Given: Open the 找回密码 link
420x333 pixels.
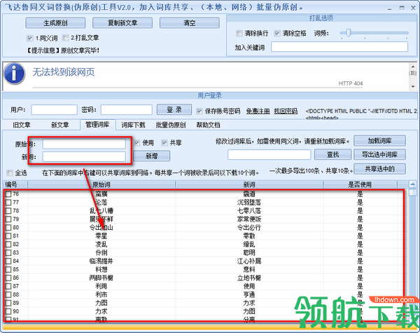Looking at the screenshot, I should [x=286, y=111].
